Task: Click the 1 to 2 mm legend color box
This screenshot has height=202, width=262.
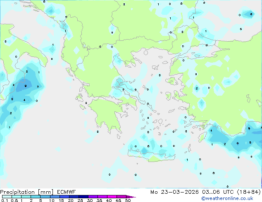Action: tap(26, 197)
